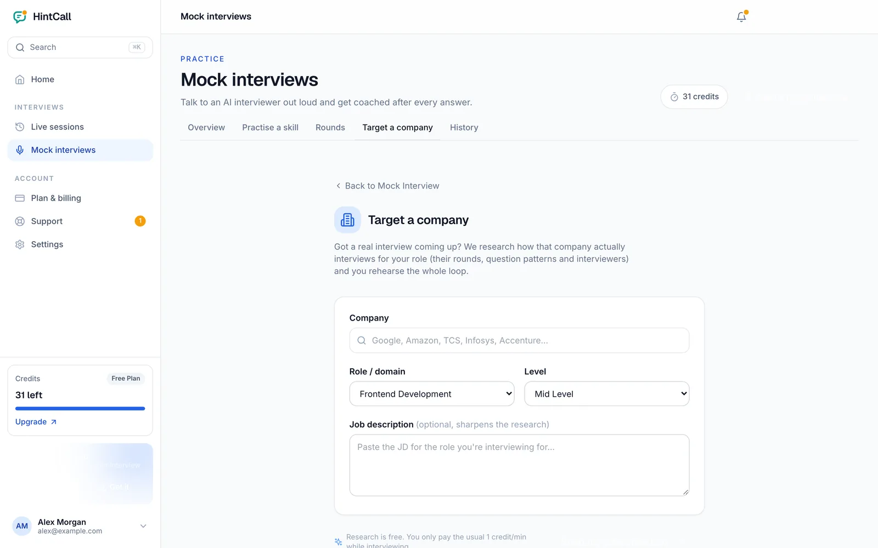This screenshot has height=548, width=878.
Task: Click the HintCall logo icon
Action: [x=20, y=16]
